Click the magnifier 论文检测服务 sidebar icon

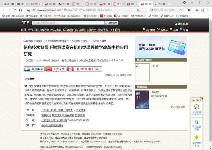[x=197, y=122]
